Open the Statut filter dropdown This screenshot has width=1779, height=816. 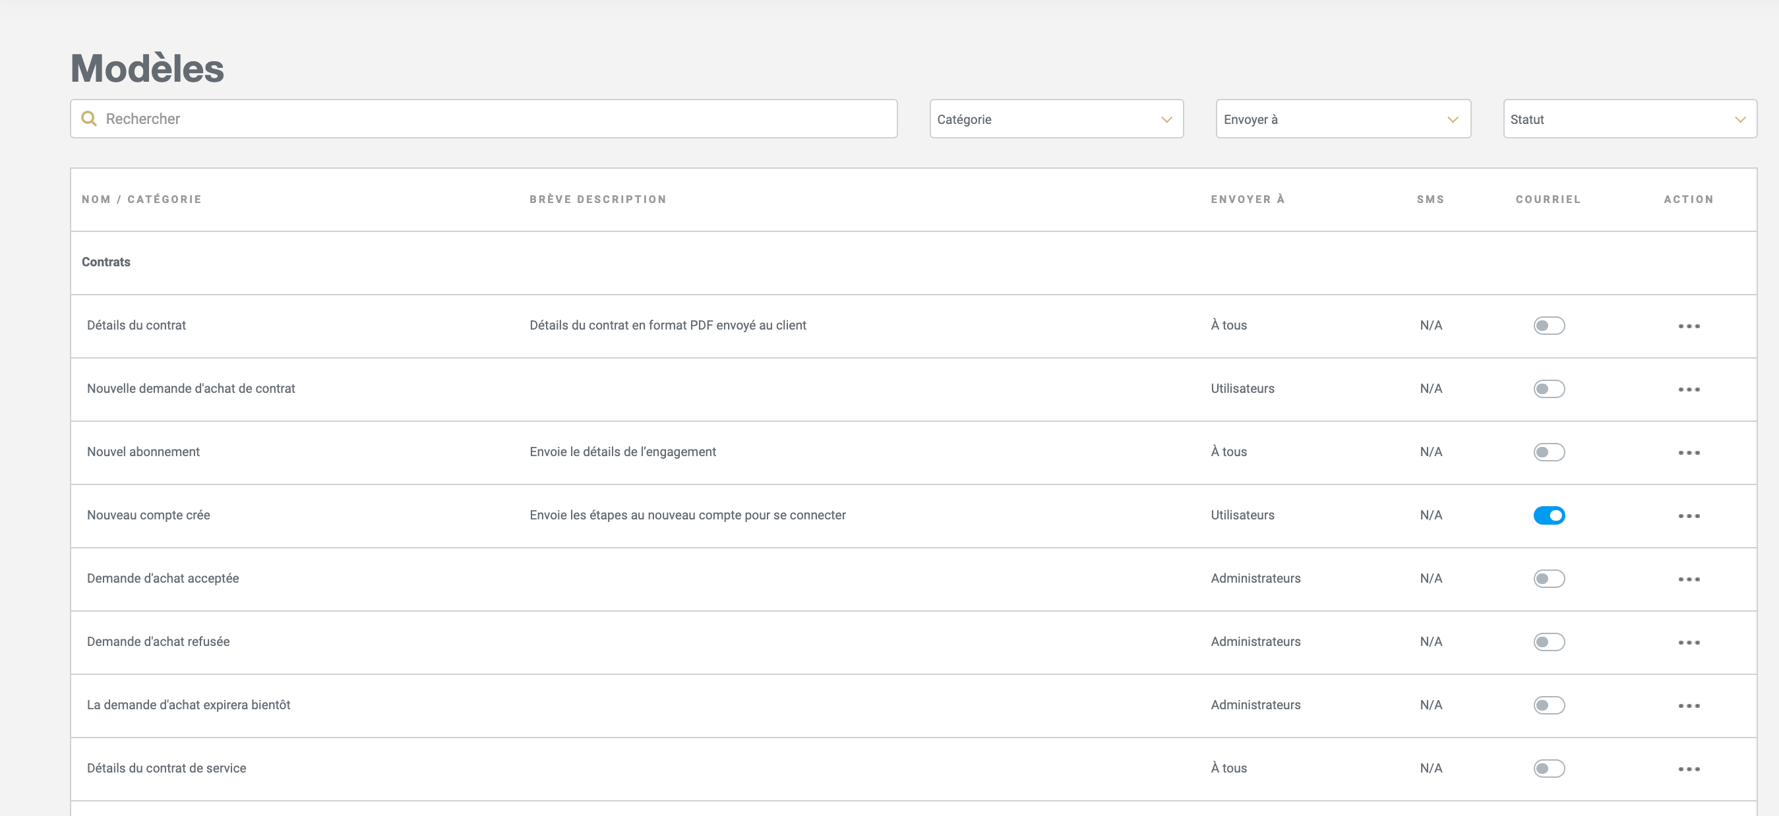tap(1629, 119)
